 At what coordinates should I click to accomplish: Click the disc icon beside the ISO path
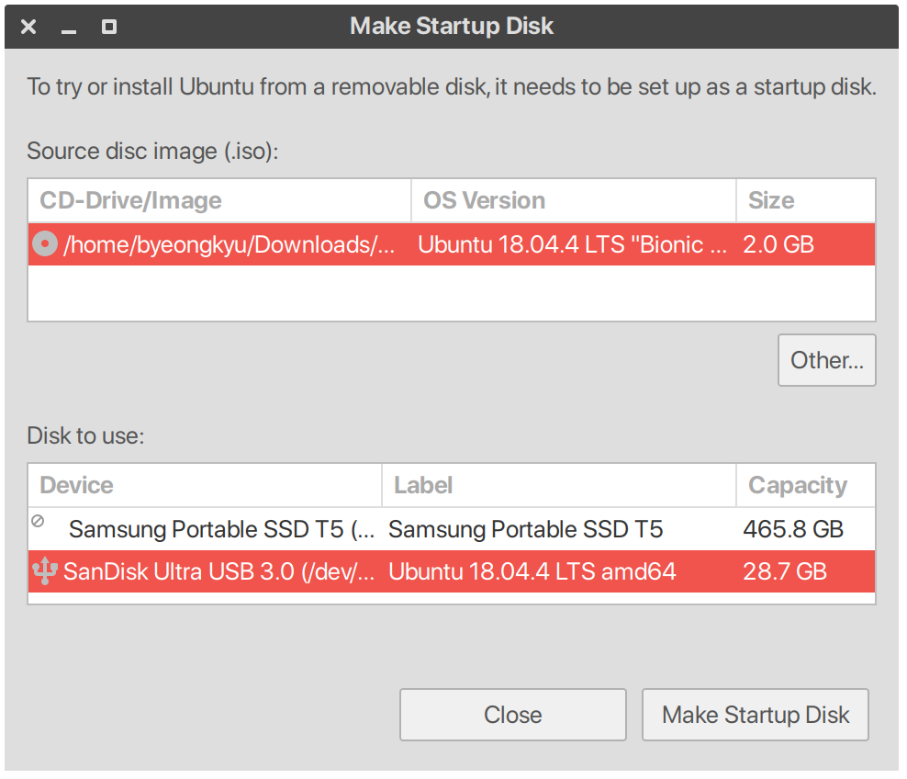[x=44, y=244]
